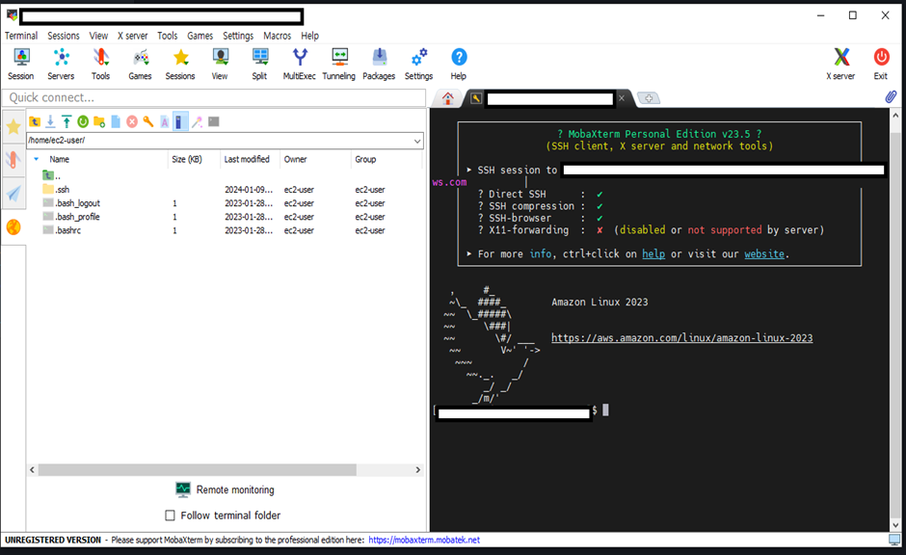Click the green refresh icon in SFTP toolbar
Image resolution: width=906 pixels, height=555 pixels.
click(x=83, y=121)
